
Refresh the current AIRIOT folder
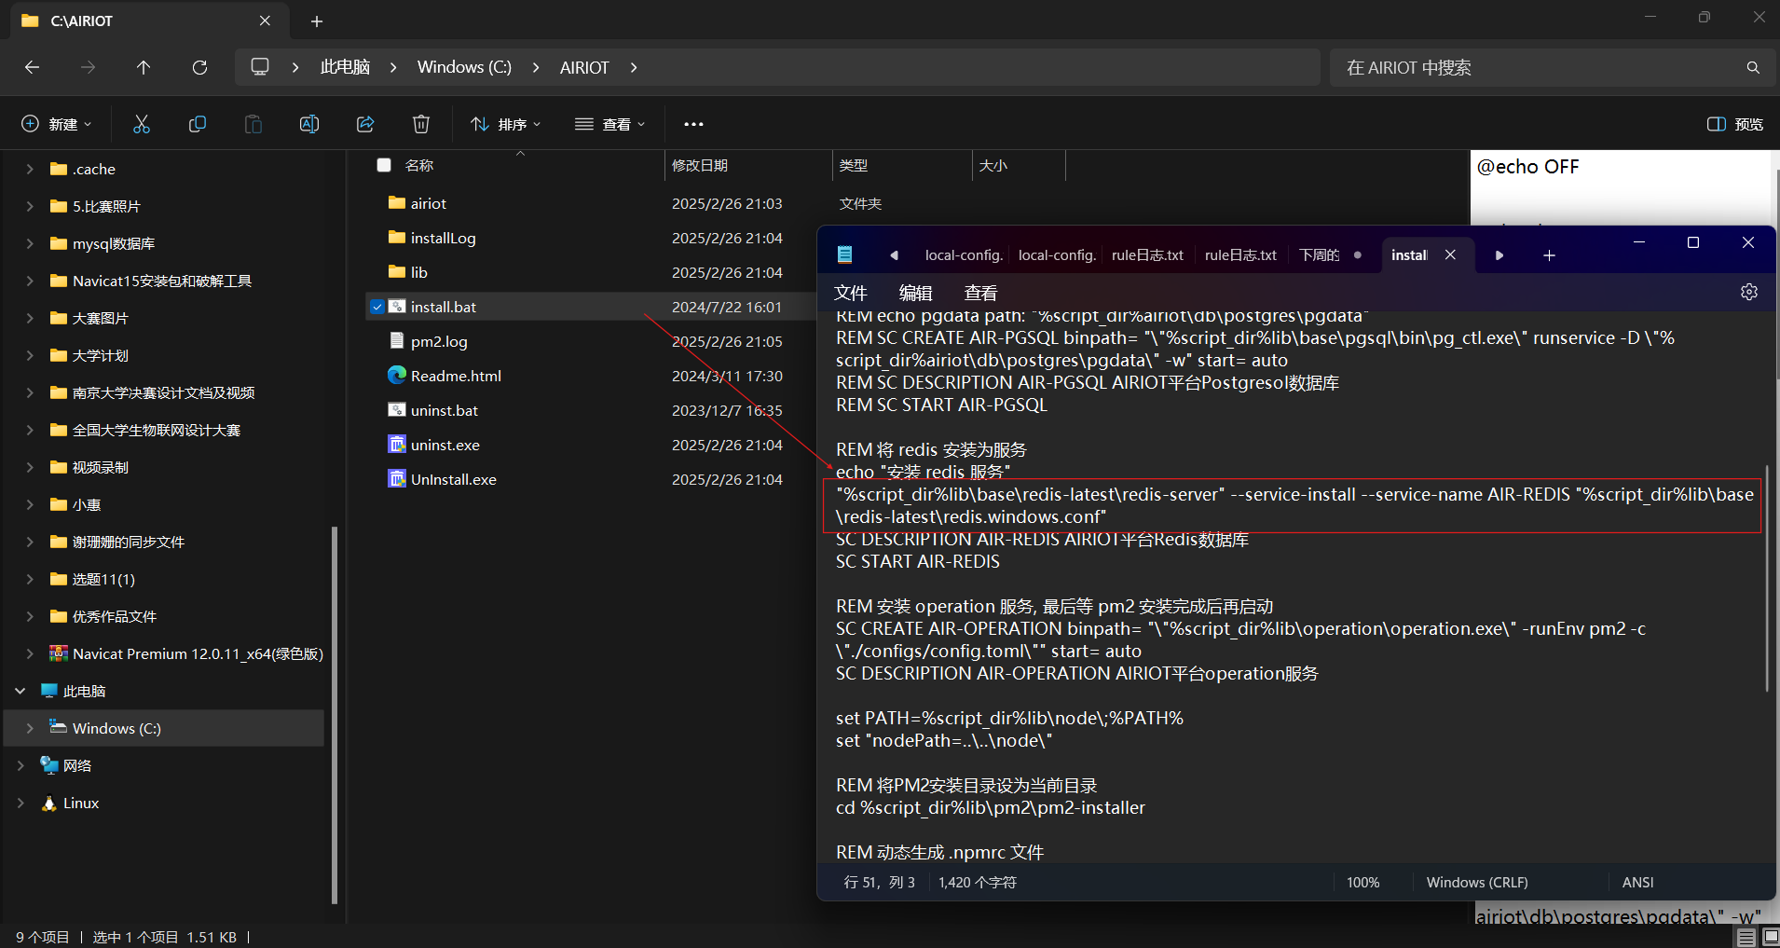199,67
